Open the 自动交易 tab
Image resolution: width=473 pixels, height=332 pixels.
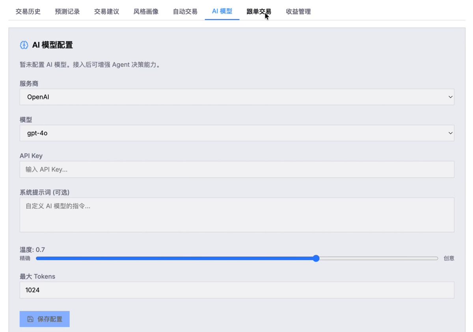coord(185,11)
